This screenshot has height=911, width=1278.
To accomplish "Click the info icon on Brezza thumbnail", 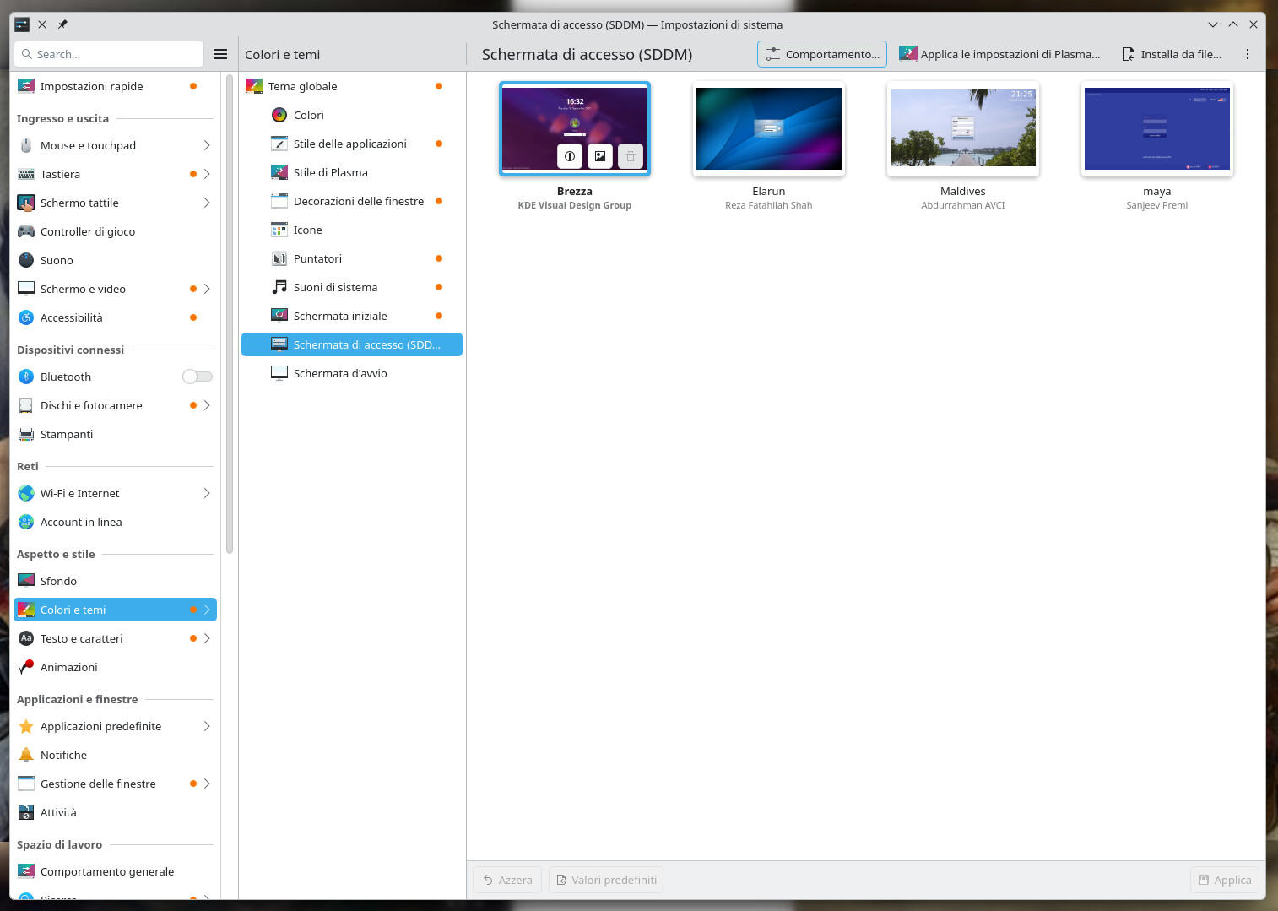I will pos(570,156).
